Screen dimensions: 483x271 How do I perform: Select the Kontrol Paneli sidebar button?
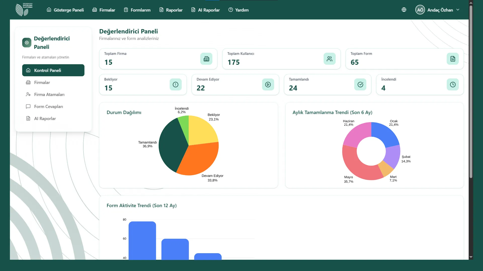point(53,70)
